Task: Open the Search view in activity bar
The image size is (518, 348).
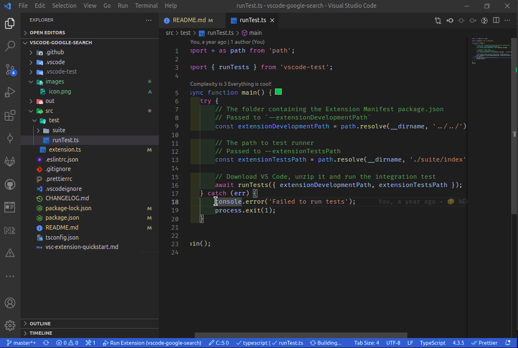Action: [x=10, y=46]
